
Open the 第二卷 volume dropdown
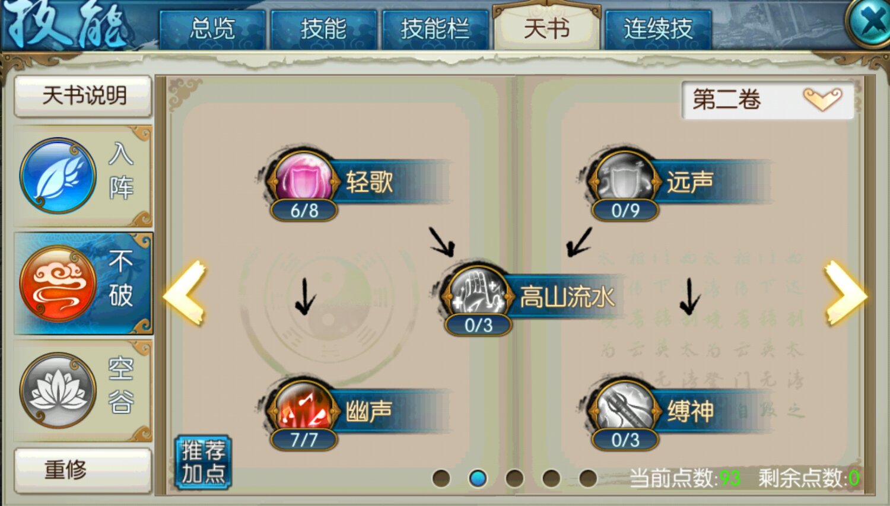click(x=768, y=100)
